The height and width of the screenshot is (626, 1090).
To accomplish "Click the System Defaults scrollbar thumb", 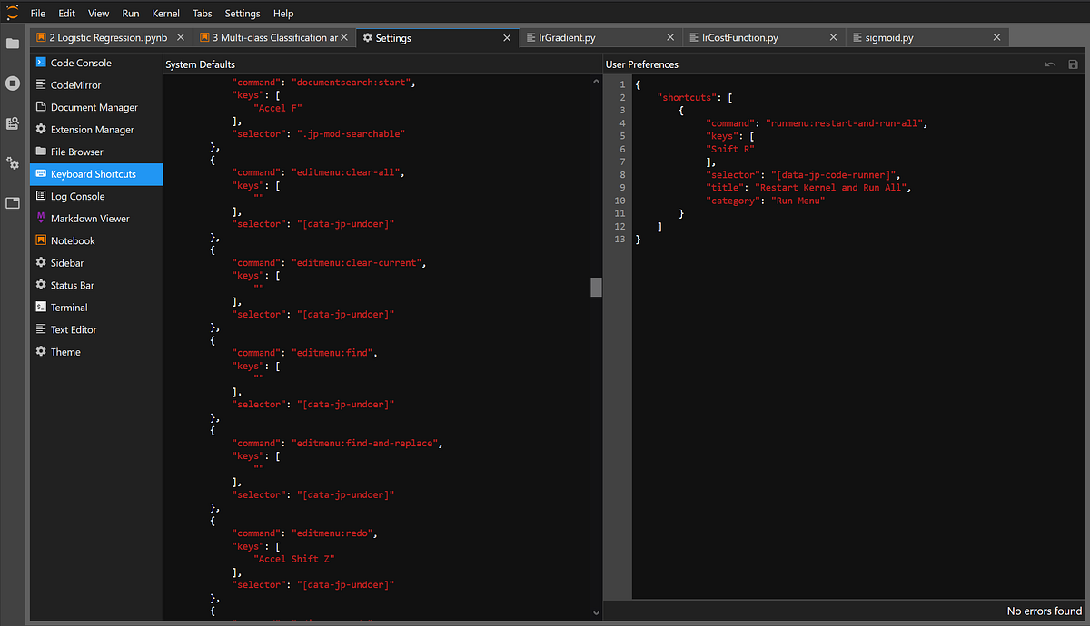I will [596, 287].
